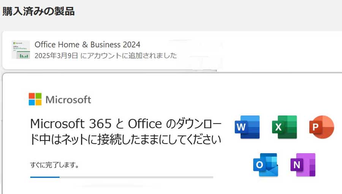Screen dimensions: 342x194
Task: Click the PowerPoint app icon
Action: [322, 127]
